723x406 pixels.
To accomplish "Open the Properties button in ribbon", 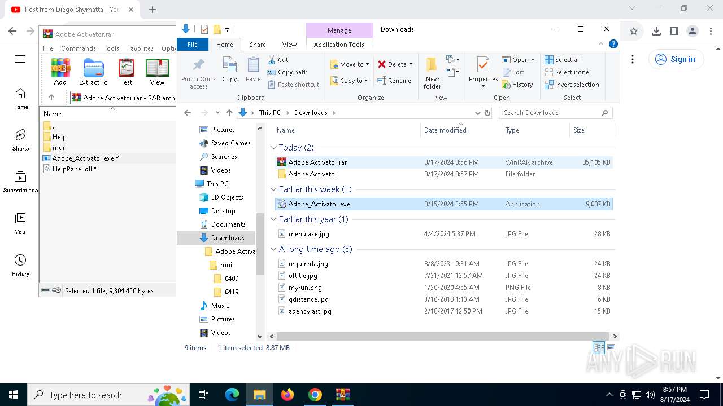I will (x=483, y=73).
